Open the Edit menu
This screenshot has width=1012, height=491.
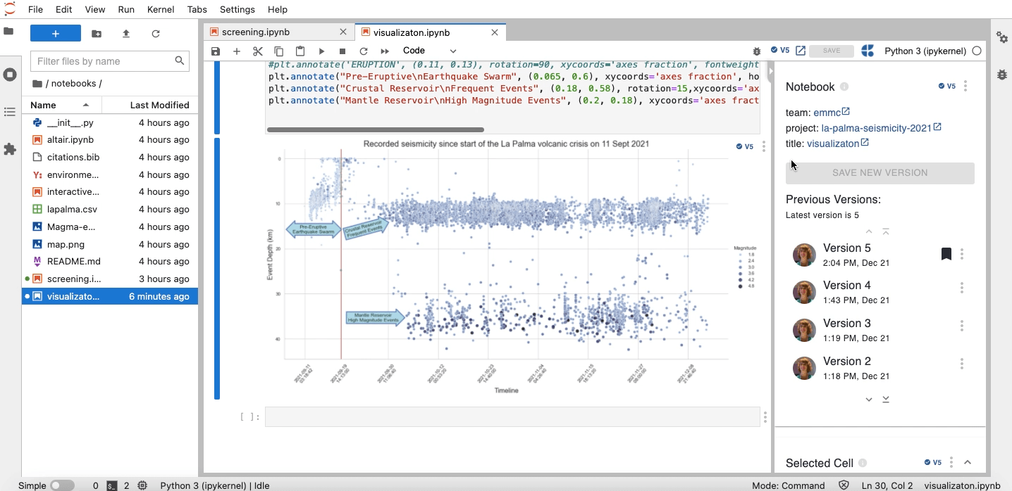click(63, 9)
